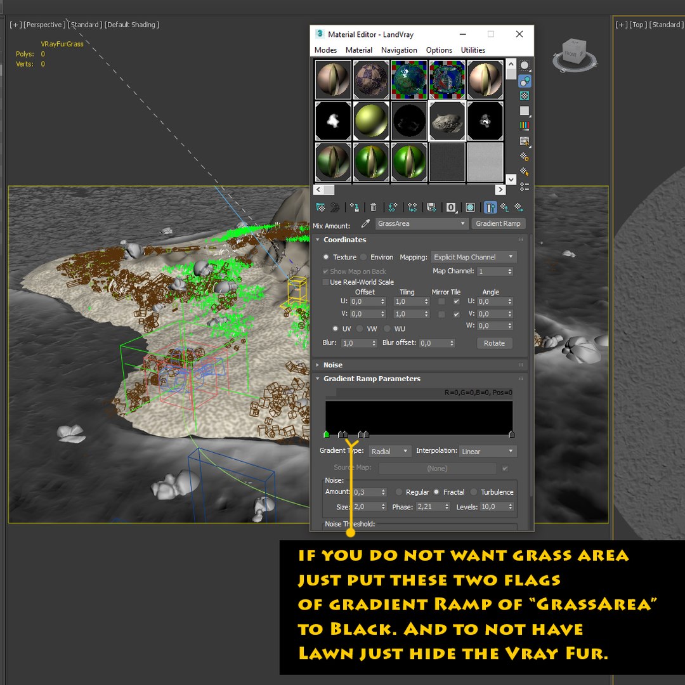Click the Make Preview filmstrip icon
Screen dimensions: 685x685
click(525, 141)
